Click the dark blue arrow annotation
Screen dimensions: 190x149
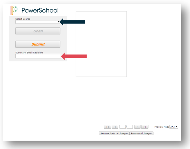pyautogui.click(x=72, y=22)
